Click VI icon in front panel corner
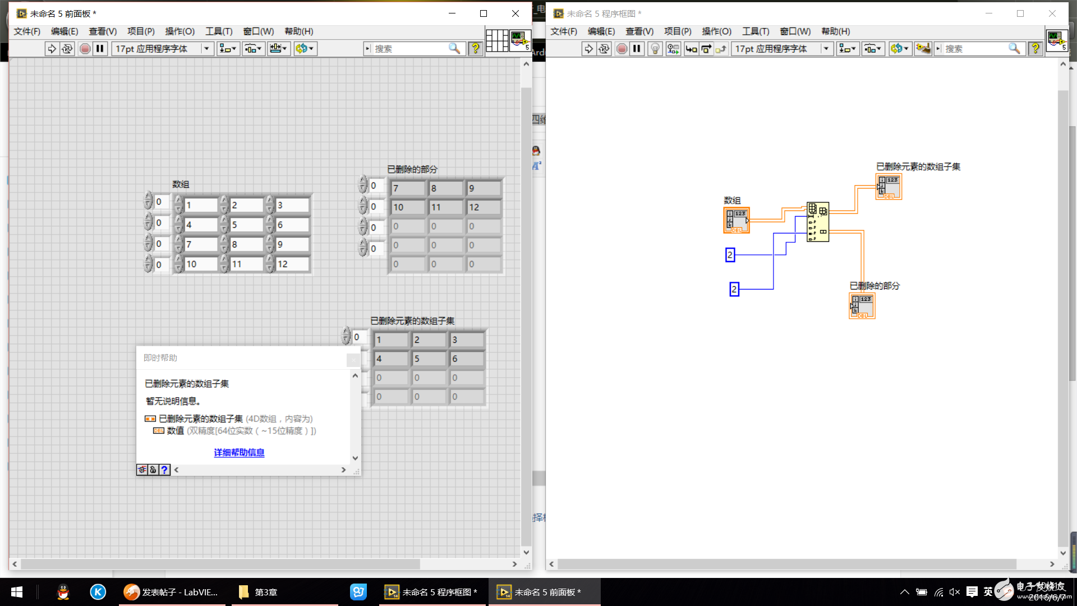This screenshot has width=1077, height=606. pos(520,40)
